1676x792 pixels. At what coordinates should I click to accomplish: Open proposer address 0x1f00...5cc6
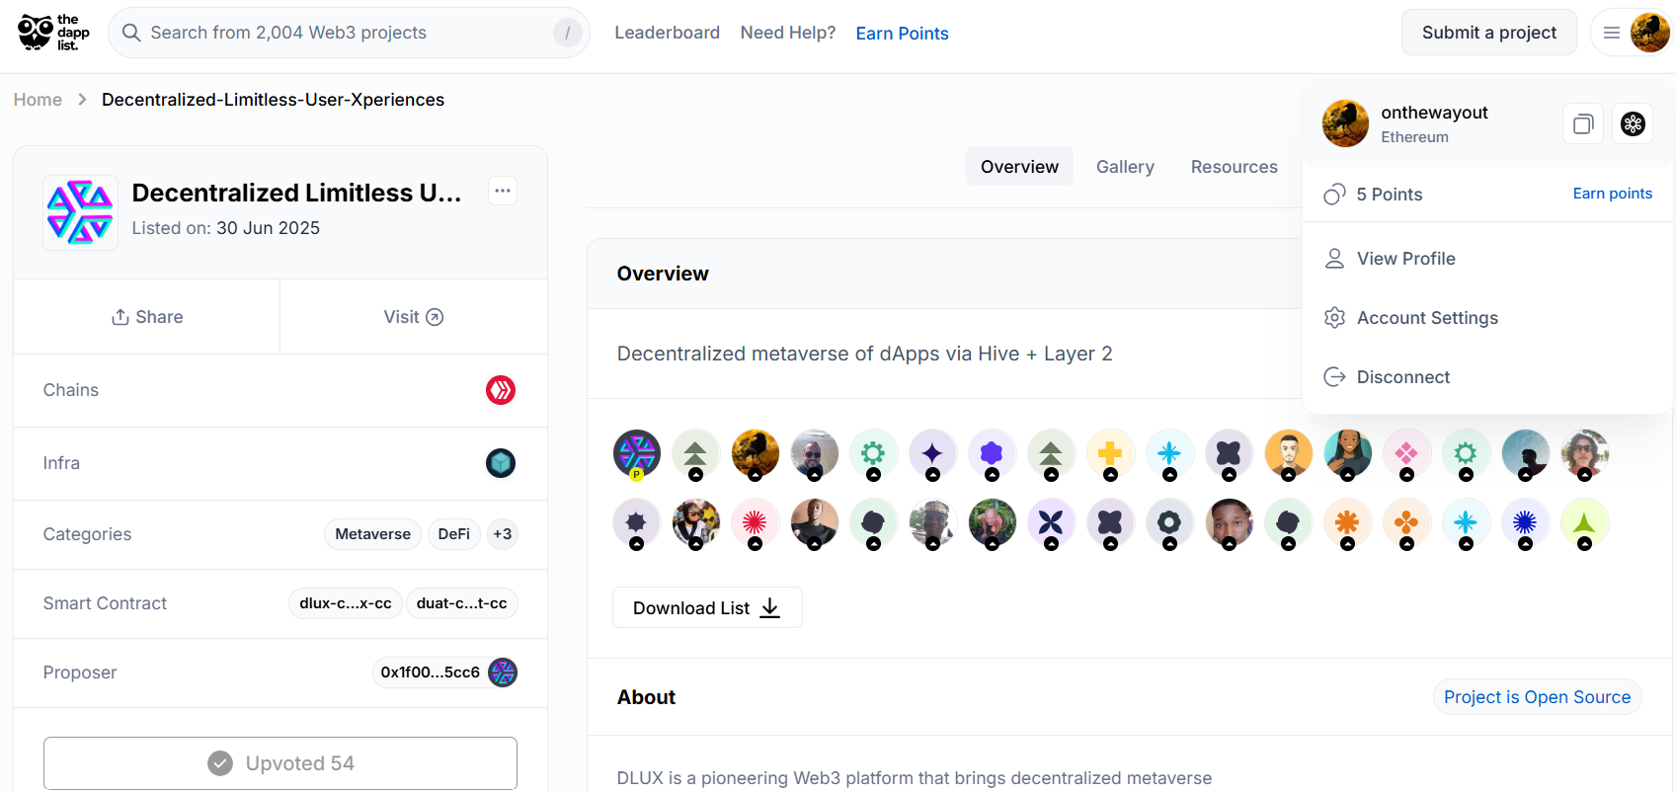(431, 673)
